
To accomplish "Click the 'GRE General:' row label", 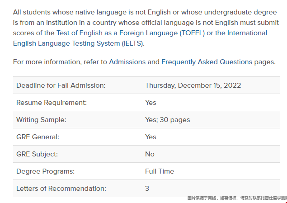I will (38, 137).
